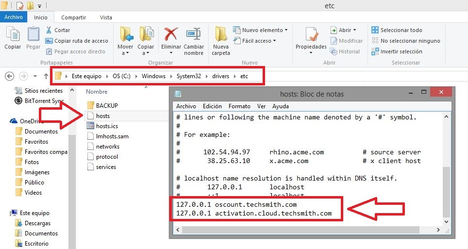Click the Cortar scissors icon

pyautogui.click(x=49, y=30)
